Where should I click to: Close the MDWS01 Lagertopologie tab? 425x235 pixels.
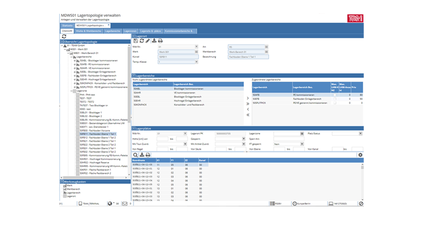point(109,25)
